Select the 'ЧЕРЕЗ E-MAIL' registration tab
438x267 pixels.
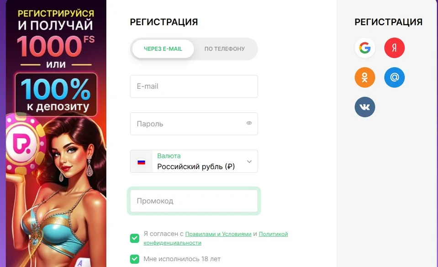click(x=163, y=49)
